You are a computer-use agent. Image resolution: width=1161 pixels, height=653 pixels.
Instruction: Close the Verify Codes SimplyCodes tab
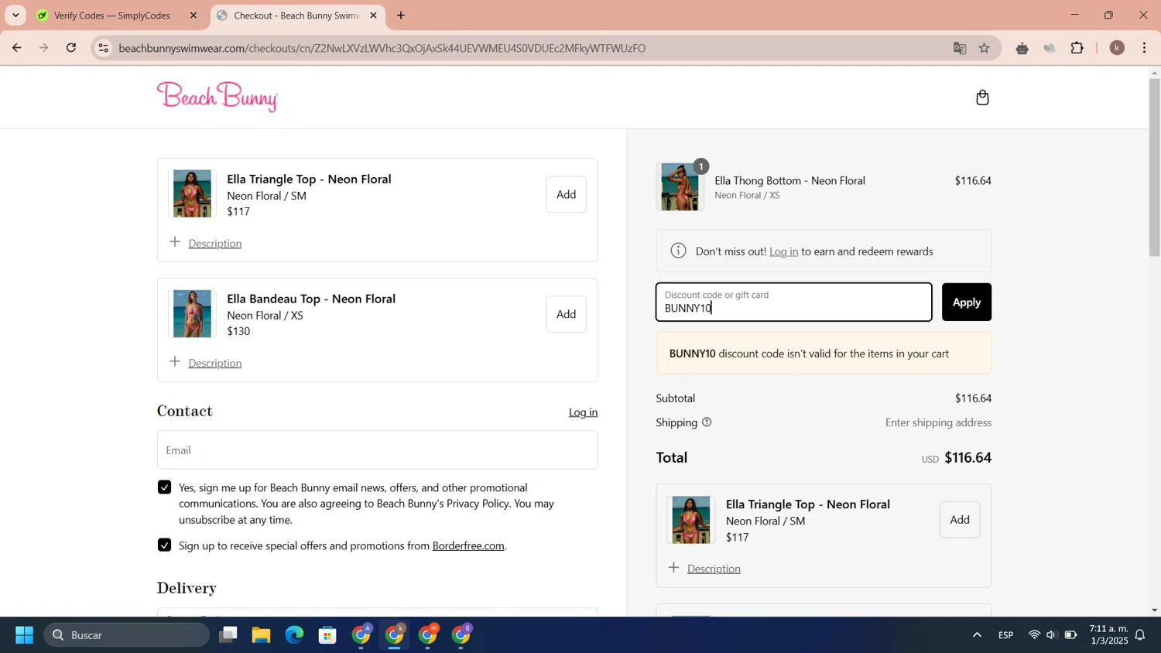coord(193,15)
